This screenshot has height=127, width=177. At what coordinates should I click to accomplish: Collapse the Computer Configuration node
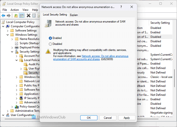click(x=3, y=27)
